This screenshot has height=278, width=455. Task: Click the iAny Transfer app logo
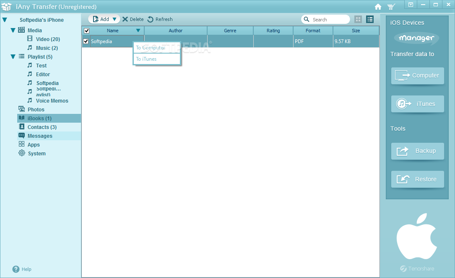coord(6,6)
